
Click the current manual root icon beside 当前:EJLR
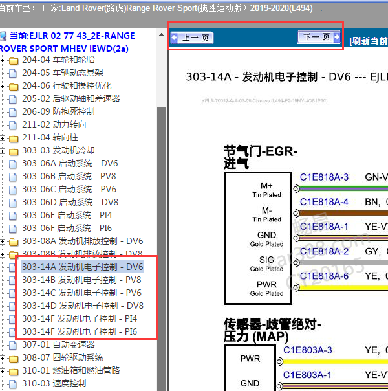(3, 36)
